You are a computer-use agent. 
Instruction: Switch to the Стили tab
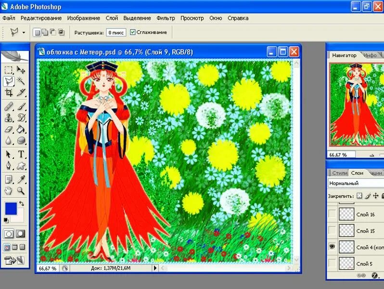click(x=340, y=173)
